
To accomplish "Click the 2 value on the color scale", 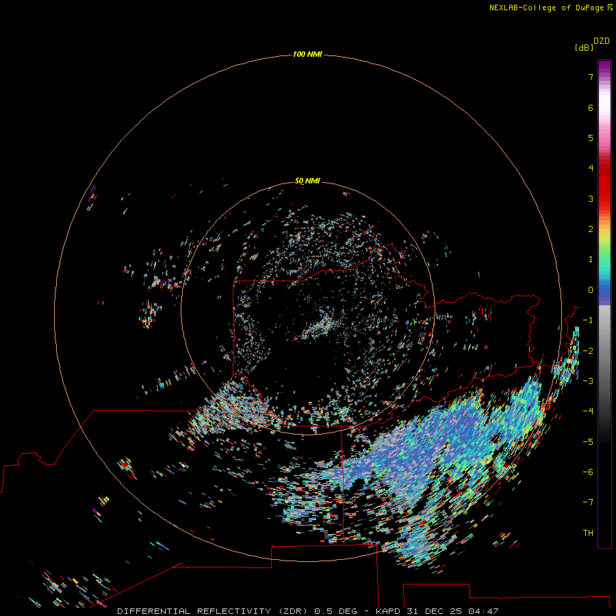I will [x=591, y=229].
